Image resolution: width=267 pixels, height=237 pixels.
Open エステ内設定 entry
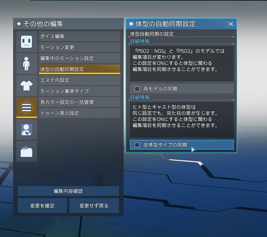pyautogui.click(x=79, y=80)
